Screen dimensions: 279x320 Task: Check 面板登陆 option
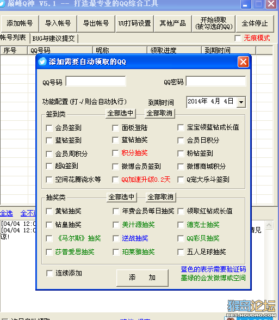coord(115,128)
